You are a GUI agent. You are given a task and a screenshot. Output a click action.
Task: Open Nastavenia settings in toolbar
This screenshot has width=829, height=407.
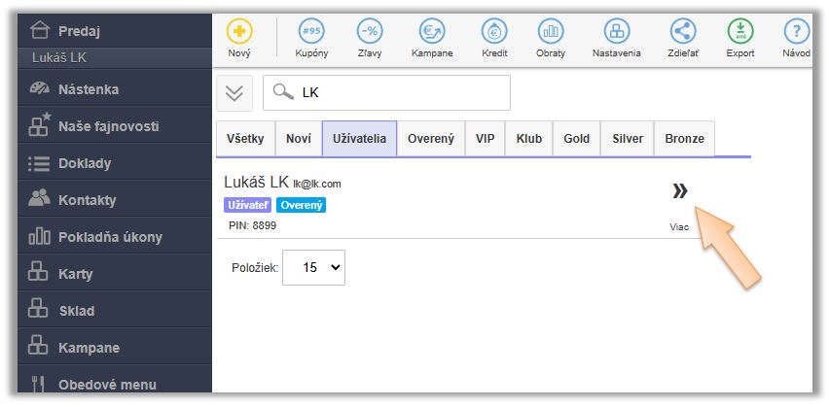[x=617, y=31]
